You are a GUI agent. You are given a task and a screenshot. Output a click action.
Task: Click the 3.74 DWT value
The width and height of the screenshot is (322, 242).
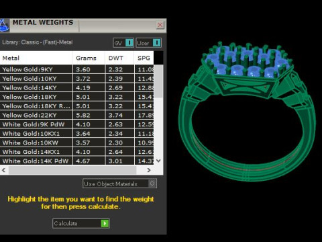[115, 116]
